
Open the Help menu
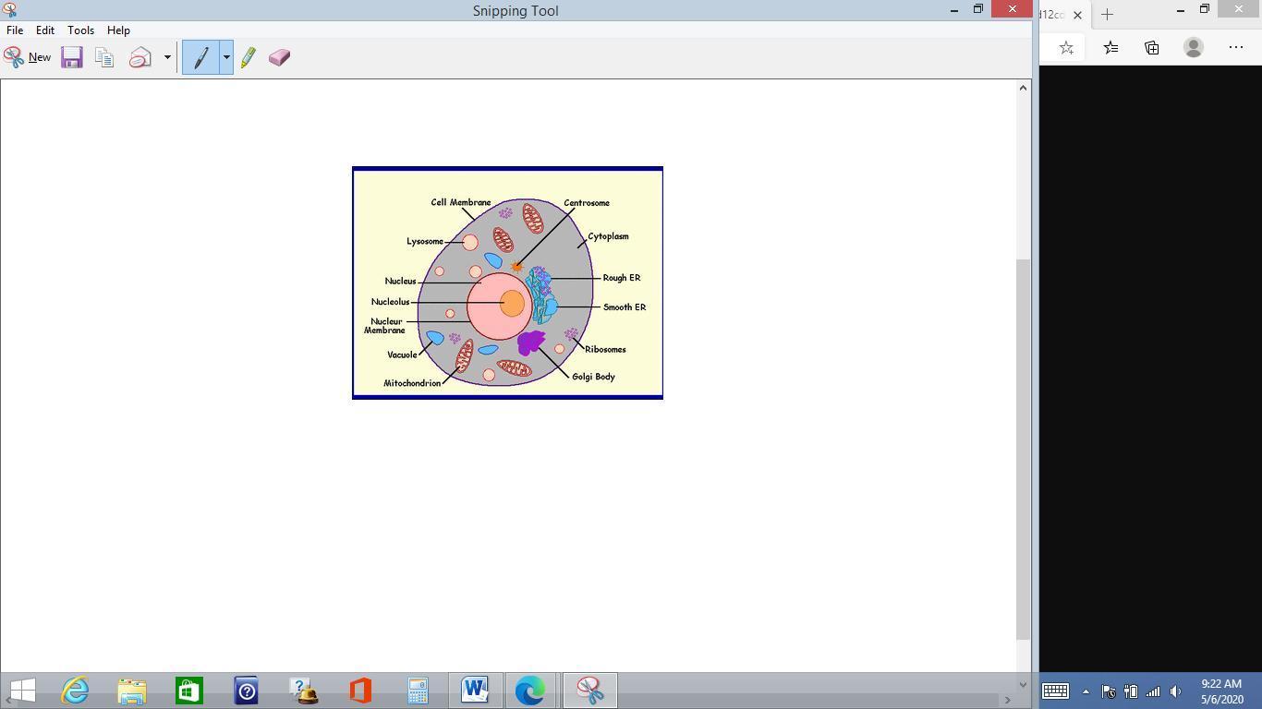pos(118,30)
